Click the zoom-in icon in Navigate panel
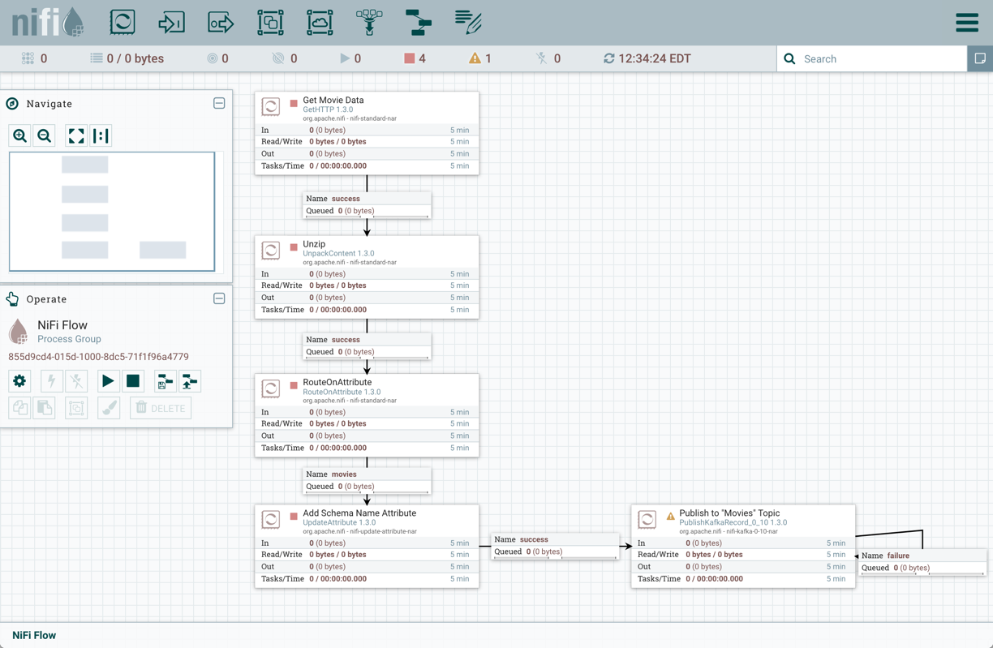 (19, 135)
